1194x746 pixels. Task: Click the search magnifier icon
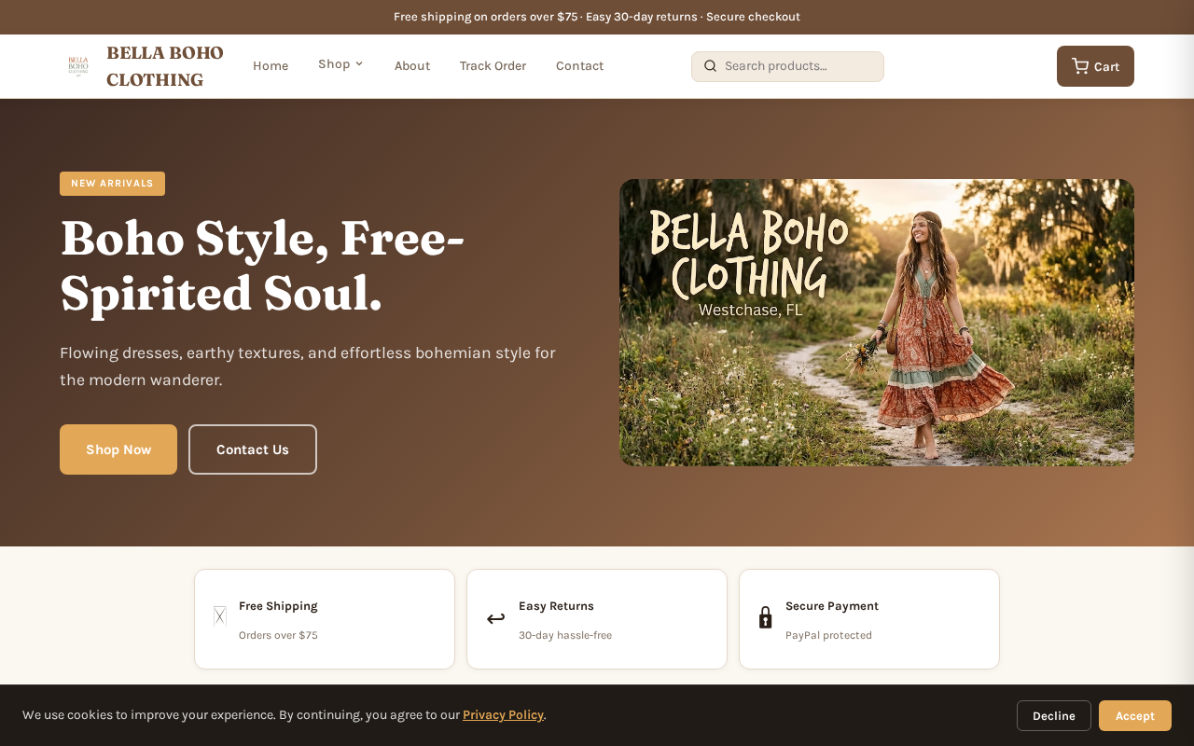[x=710, y=66]
